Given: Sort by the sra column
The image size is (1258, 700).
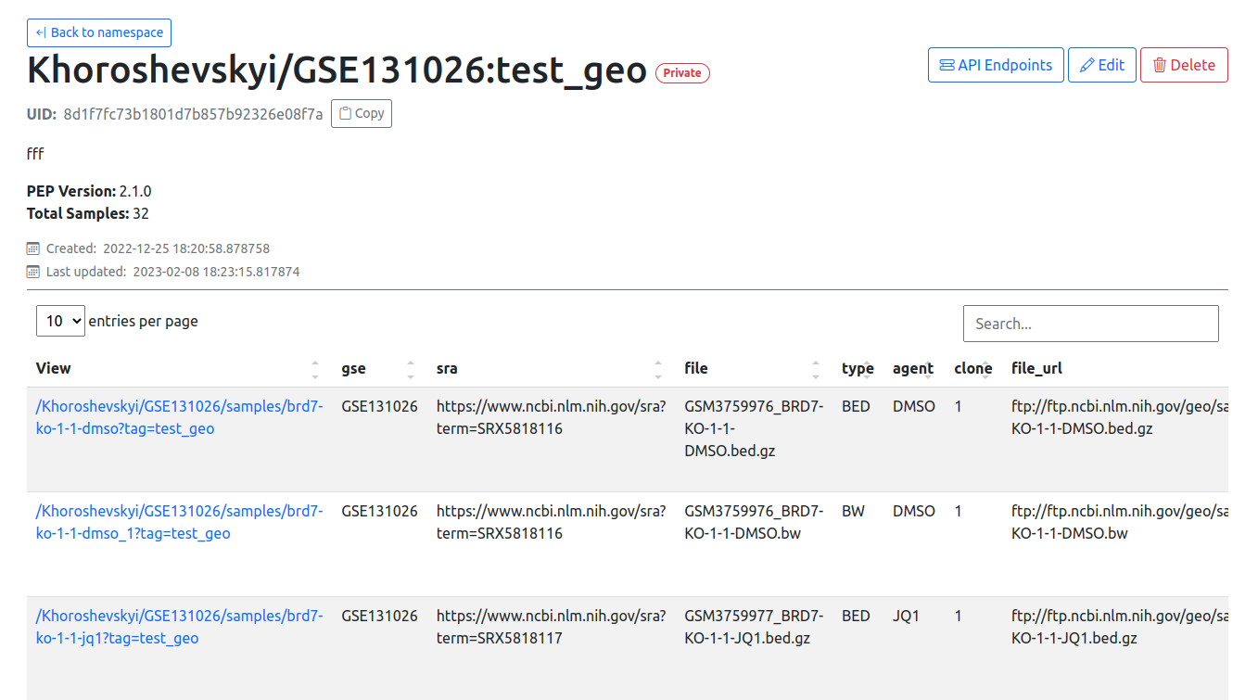Looking at the screenshot, I should coord(551,368).
